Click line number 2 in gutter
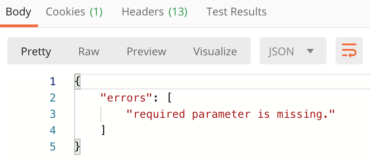370x164 pixels. tap(53, 98)
